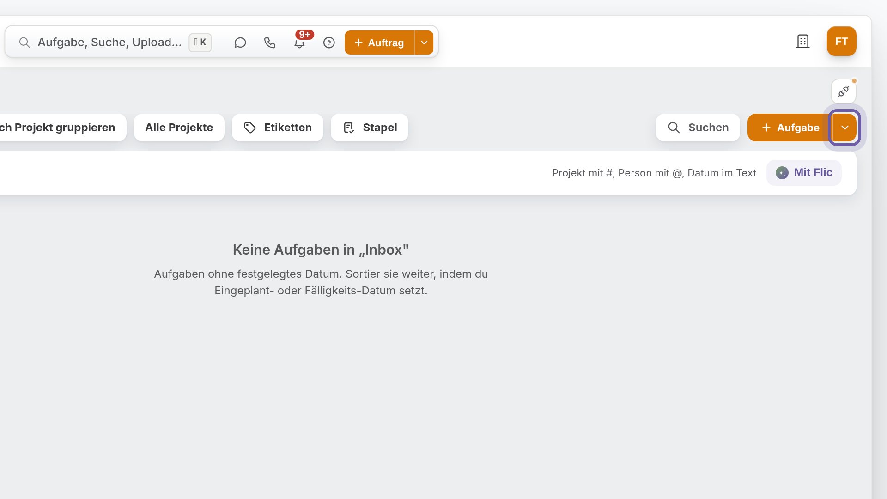Create new order with Auftrag button

(379, 43)
